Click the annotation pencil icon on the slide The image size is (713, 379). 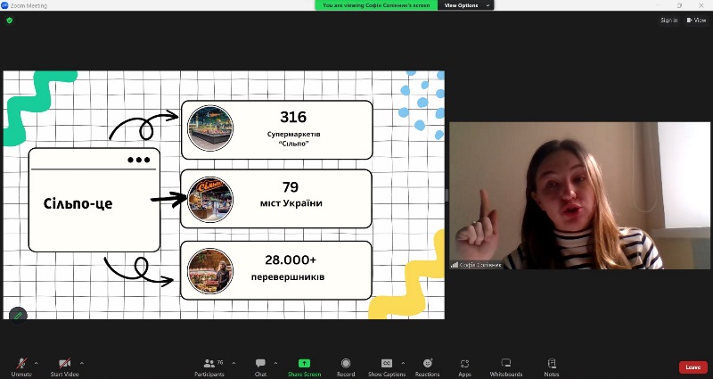(18, 316)
